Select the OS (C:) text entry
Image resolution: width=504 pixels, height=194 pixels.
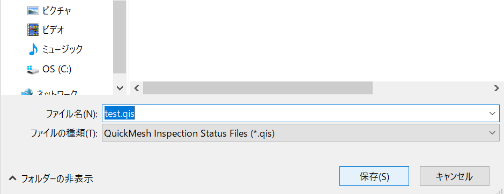(x=57, y=69)
